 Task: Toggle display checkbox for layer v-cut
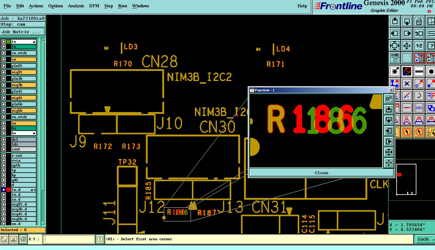(x=4, y=156)
